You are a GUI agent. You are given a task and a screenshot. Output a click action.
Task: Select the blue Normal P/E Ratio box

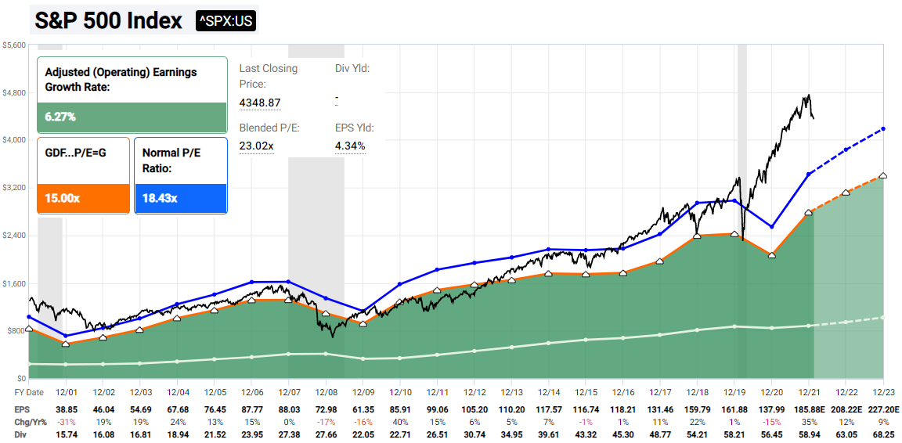tap(181, 175)
